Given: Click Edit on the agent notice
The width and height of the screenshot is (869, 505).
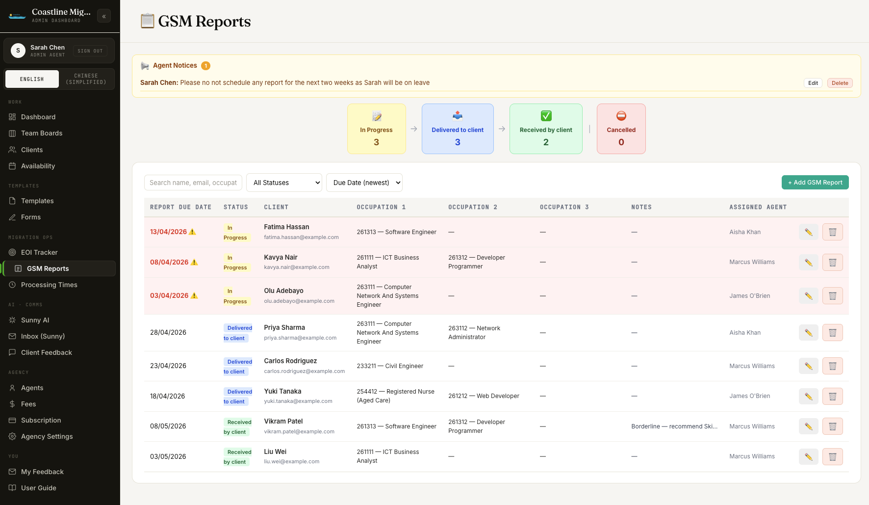Looking at the screenshot, I should 813,83.
